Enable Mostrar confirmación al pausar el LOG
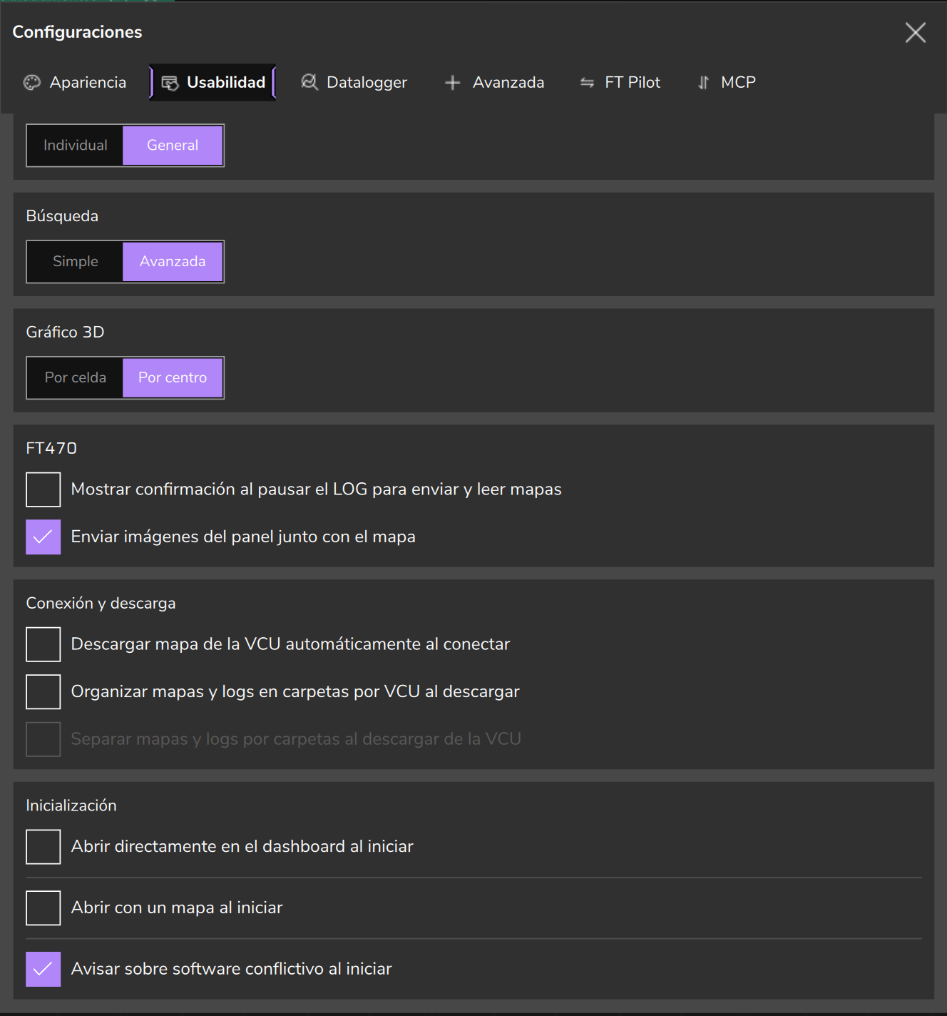 pyautogui.click(x=43, y=489)
